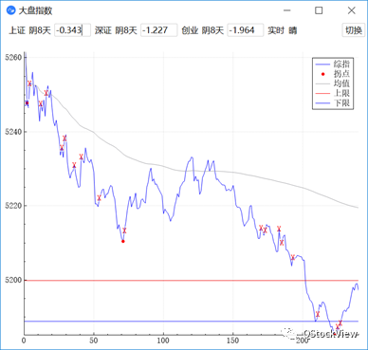Click the 上限 legend entry
368x350 pixels.
pos(333,93)
